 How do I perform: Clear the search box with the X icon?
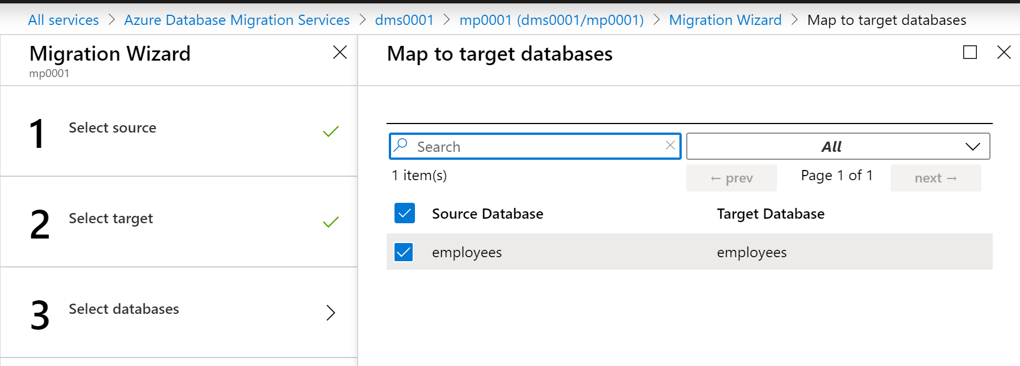670,145
